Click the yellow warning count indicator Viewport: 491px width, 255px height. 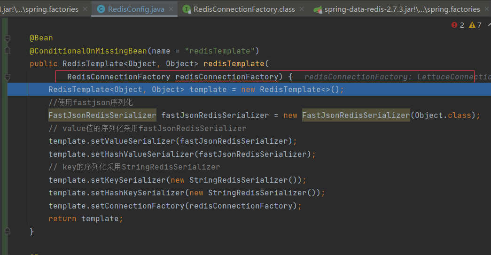click(x=475, y=25)
